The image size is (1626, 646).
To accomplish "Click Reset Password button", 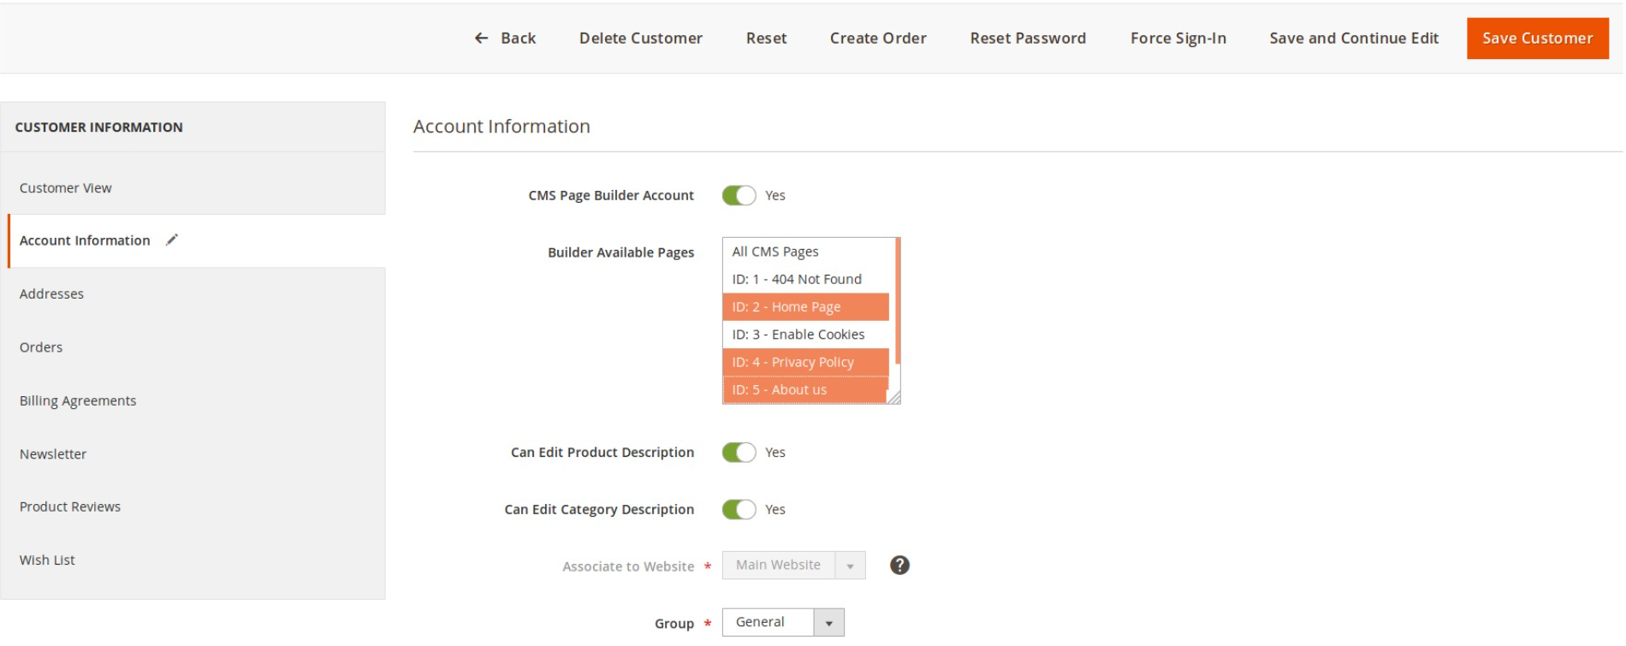I will pyautogui.click(x=1028, y=39).
